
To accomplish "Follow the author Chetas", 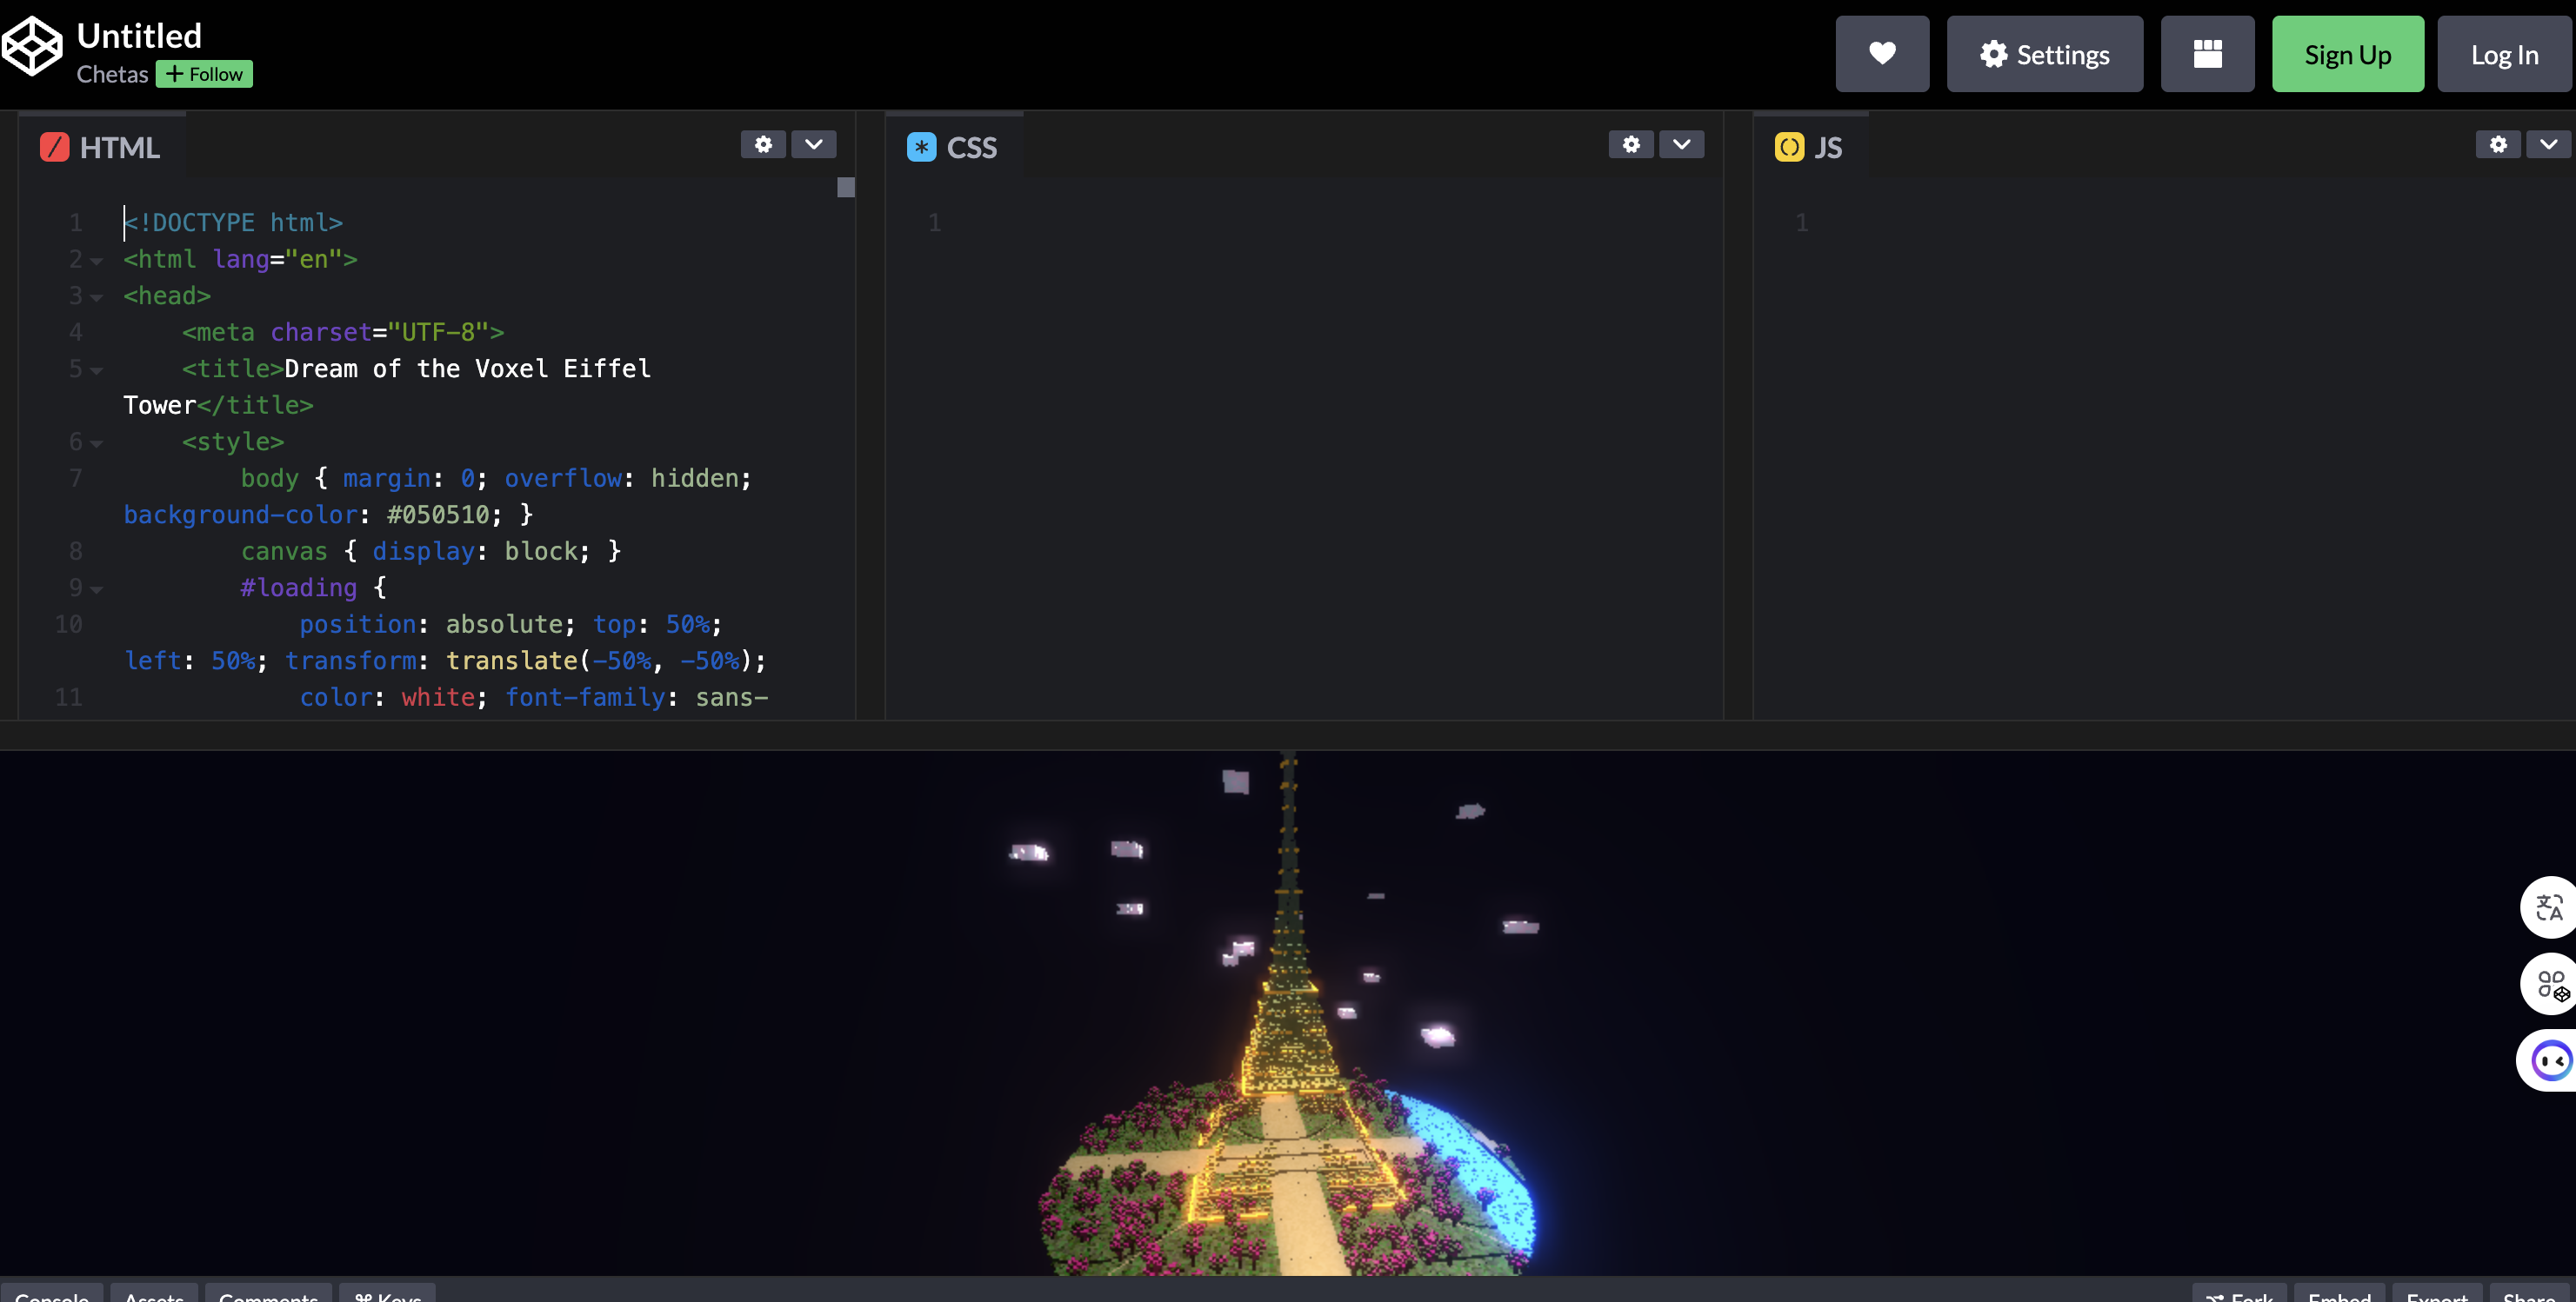I will [204, 74].
